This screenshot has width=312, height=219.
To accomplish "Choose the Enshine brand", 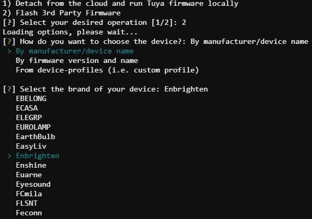I will [x=31, y=166].
